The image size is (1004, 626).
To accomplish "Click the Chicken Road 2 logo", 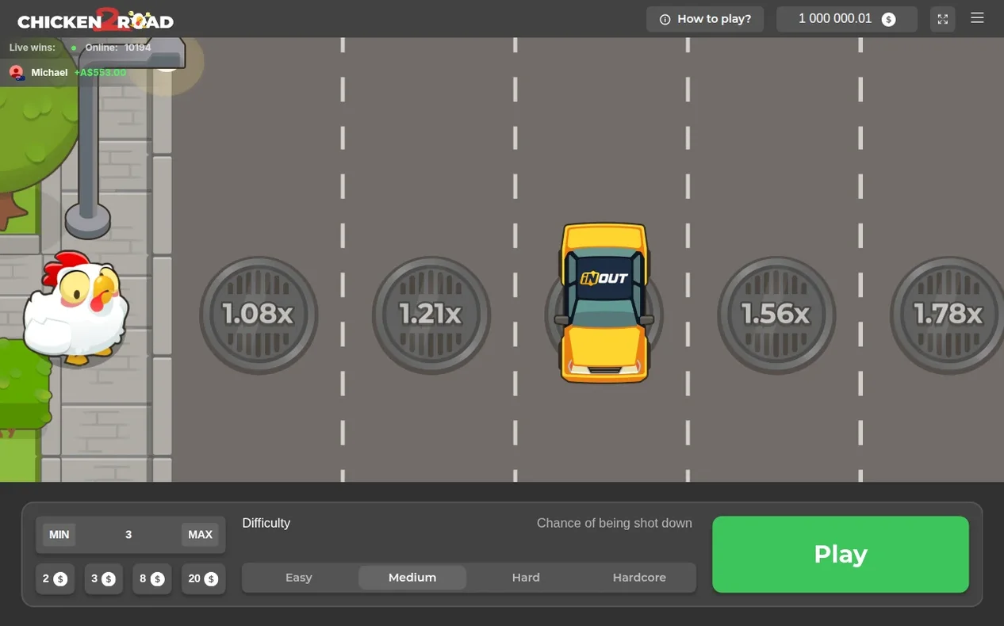I will coord(95,19).
